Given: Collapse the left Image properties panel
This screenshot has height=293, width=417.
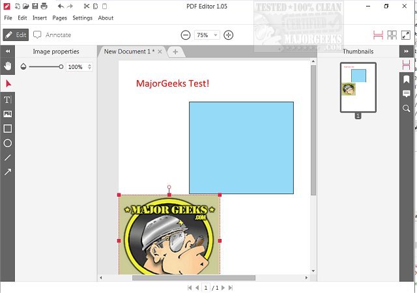Looking at the screenshot, I should point(8,51).
